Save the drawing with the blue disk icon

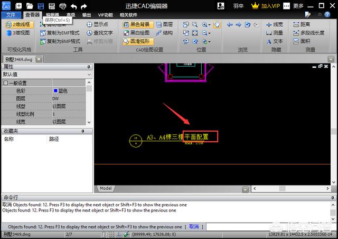click(41, 6)
